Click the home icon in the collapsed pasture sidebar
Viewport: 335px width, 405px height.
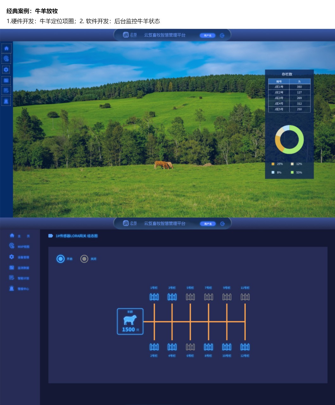(x=6, y=48)
